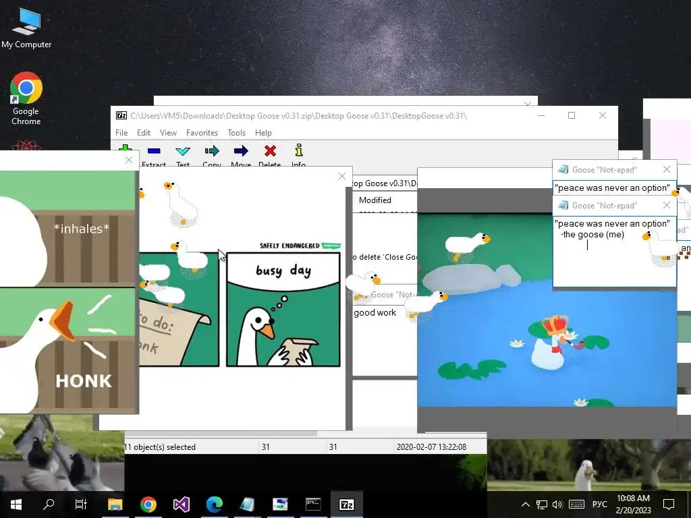The image size is (691, 518).
Task: Click the network tray icon
Action: 542,505
